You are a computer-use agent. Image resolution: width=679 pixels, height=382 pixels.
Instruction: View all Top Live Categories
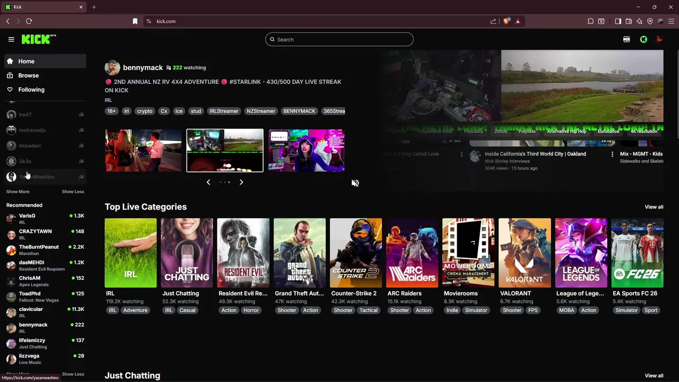[654, 207]
